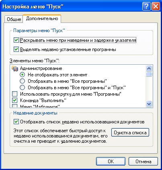
Task: Uncheck Выделять недавно установленные программы
Action: (x=16, y=49)
